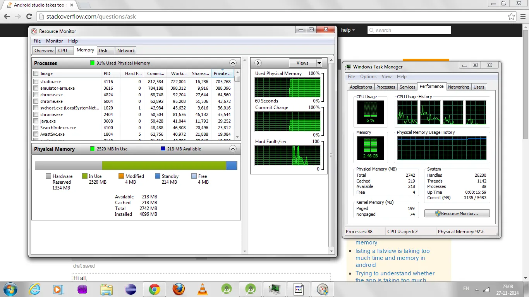Check chrome.exe PID 4824 checkbox
This screenshot has height=297, width=529.
point(36,95)
